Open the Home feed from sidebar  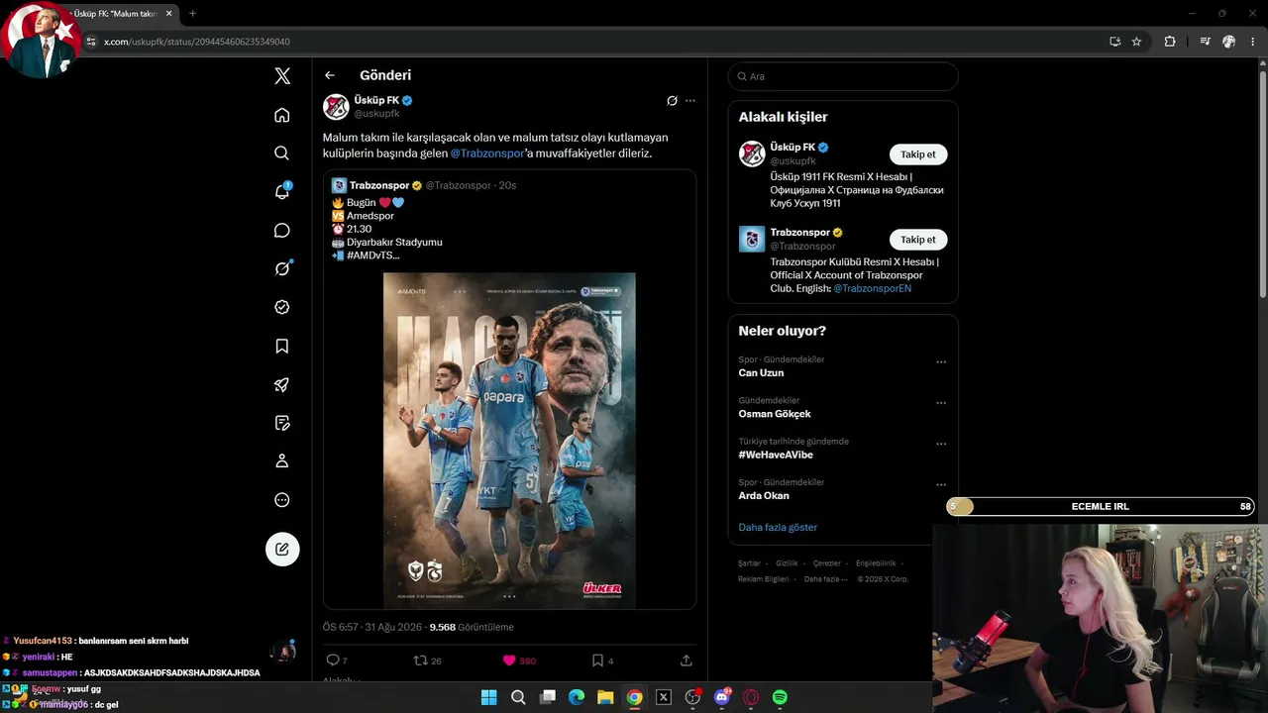coord(282,115)
